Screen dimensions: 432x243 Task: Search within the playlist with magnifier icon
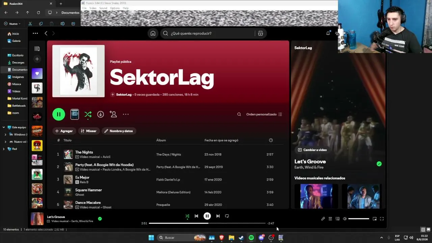coord(239,114)
